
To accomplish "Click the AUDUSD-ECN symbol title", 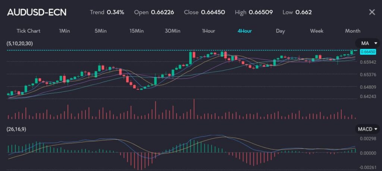I will point(37,12).
